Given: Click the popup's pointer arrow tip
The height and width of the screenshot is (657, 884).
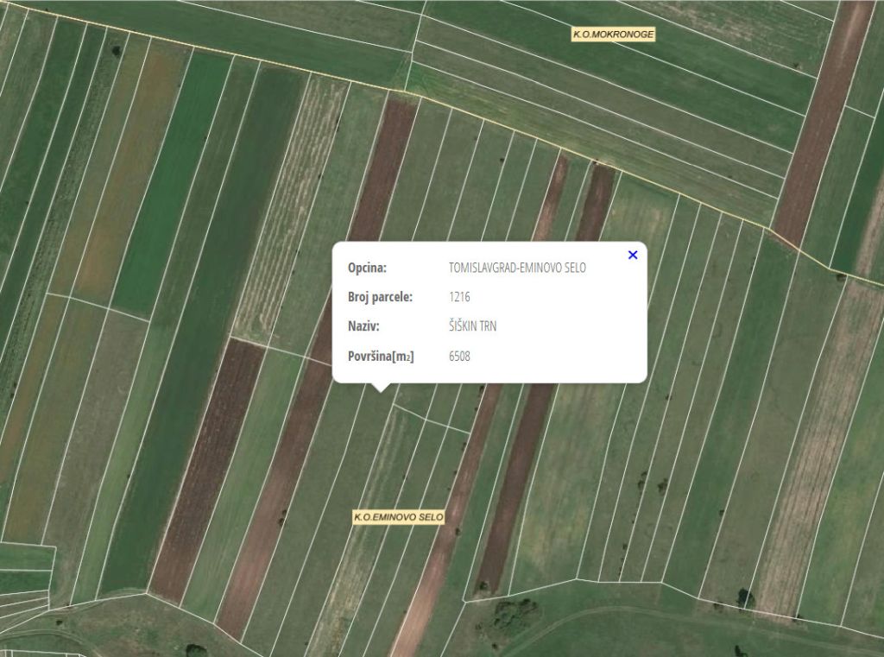Looking at the screenshot, I should pos(379,390).
